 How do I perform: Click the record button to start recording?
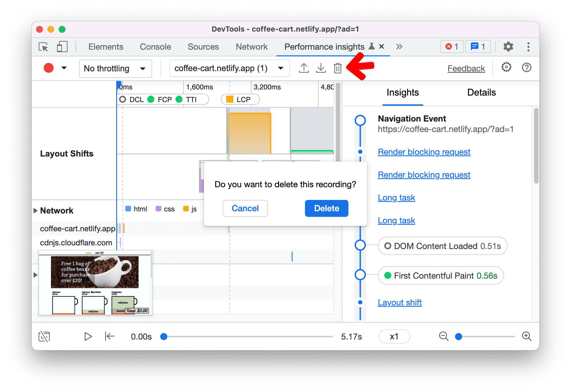tap(49, 68)
